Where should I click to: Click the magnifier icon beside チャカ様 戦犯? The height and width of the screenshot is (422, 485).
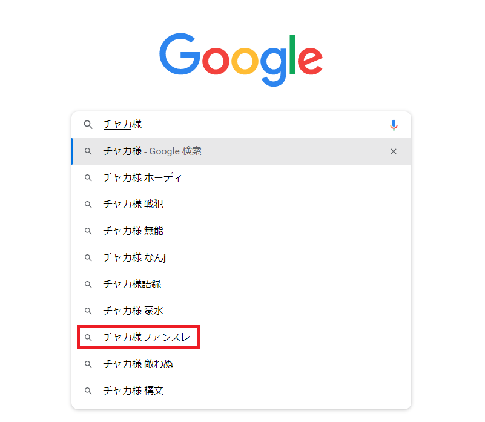pos(88,205)
